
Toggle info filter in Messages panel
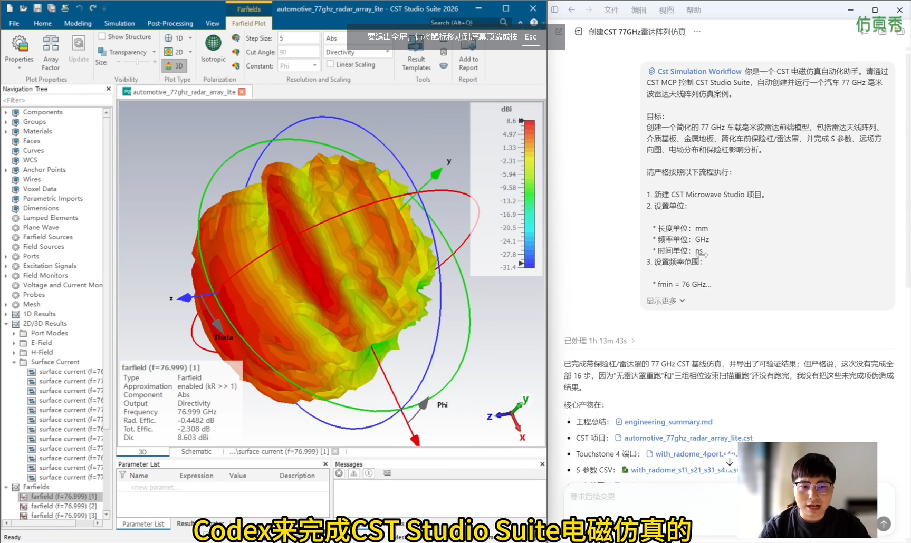(x=369, y=473)
